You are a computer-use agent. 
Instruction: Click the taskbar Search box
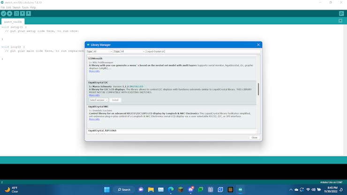(x=124, y=189)
